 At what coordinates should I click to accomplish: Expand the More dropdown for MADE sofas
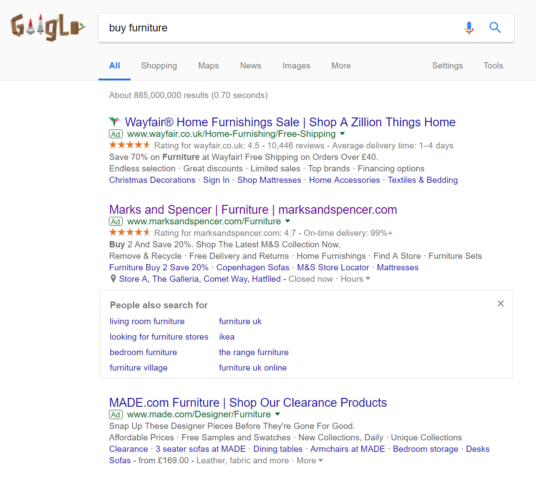[x=310, y=460]
